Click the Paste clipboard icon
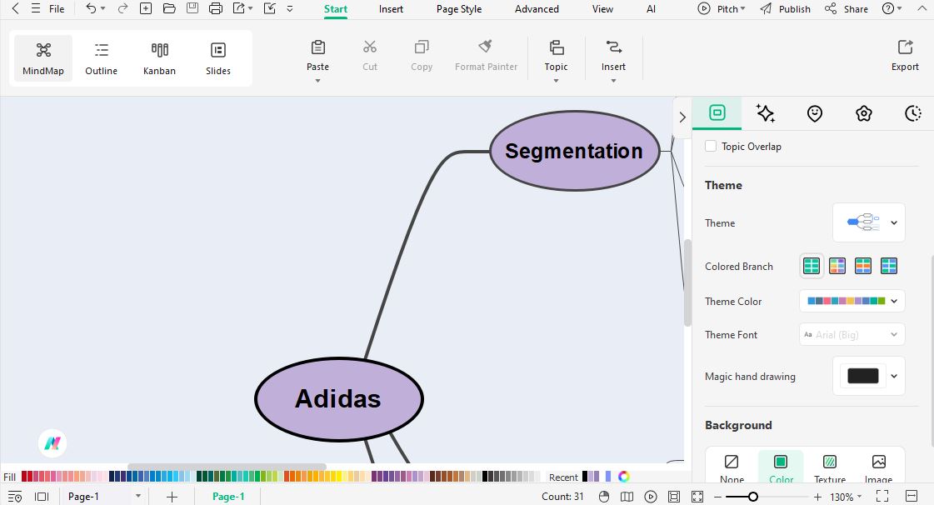This screenshot has height=505, width=934. click(x=318, y=47)
